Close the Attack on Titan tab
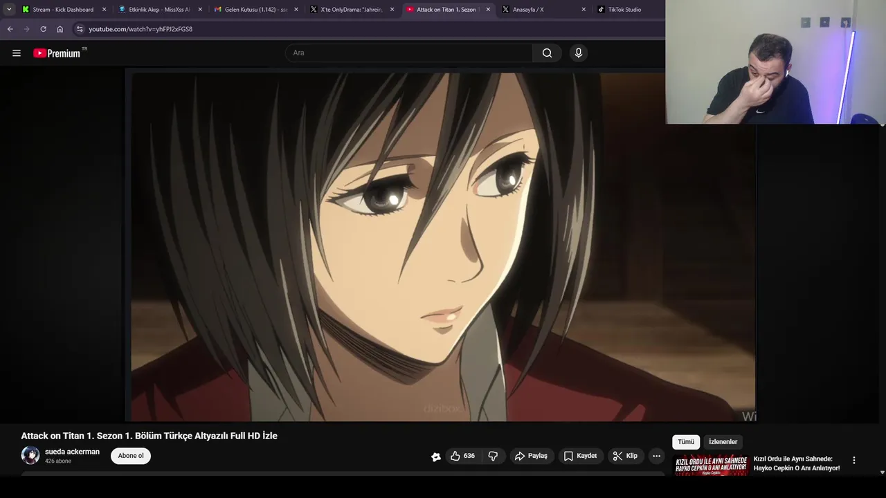The width and height of the screenshot is (886, 498). tap(488, 10)
